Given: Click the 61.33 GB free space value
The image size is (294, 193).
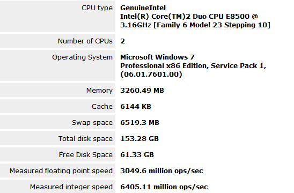Looking at the screenshot, I should click(x=137, y=155).
